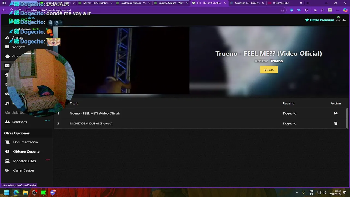The width and height of the screenshot is (350, 197).
Task: Open the 7TV browser extension
Action: tap(299, 10)
